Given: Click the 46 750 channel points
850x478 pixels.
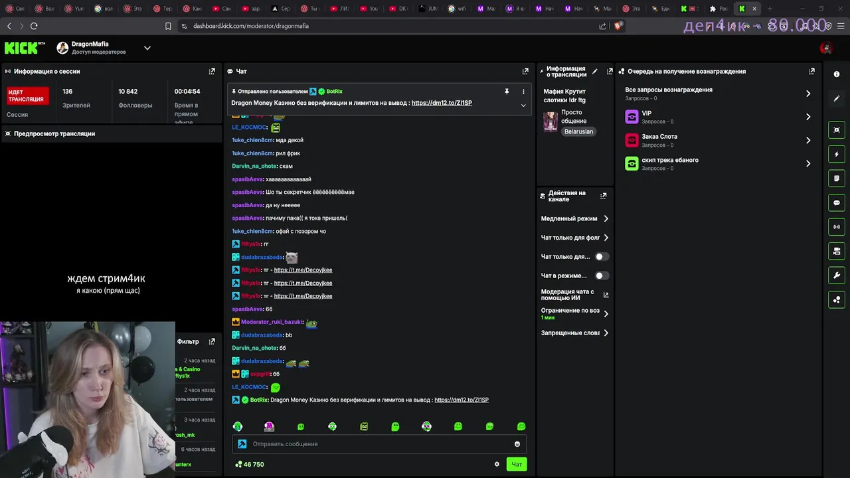Looking at the screenshot, I should (250, 464).
